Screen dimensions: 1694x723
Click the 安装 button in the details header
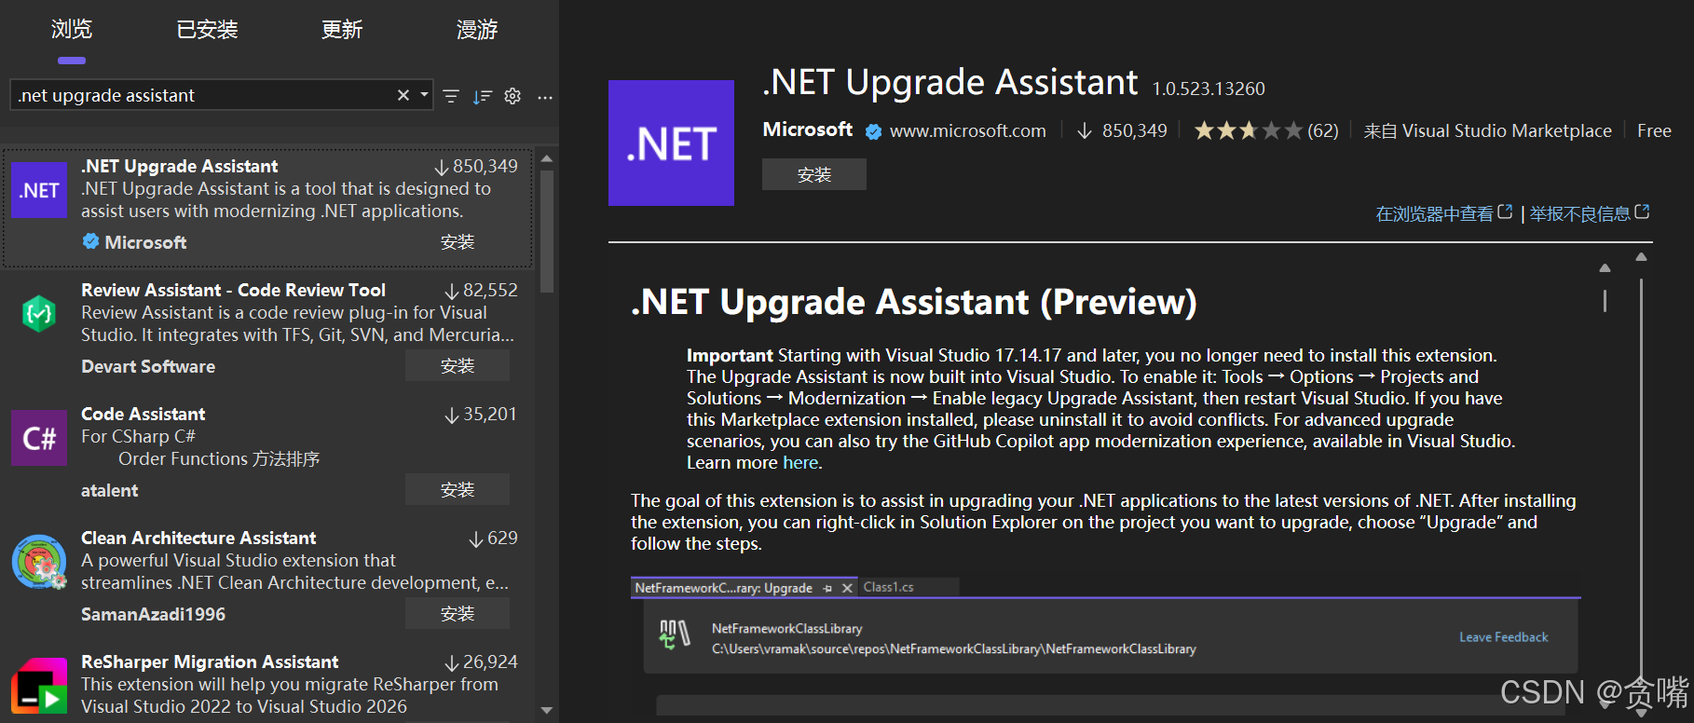pos(814,174)
